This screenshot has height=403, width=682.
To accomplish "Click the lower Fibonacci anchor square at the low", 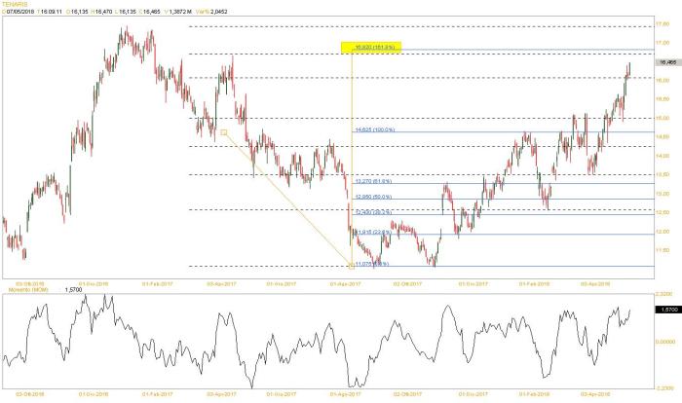I will pyautogui.click(x=352, y=266).
